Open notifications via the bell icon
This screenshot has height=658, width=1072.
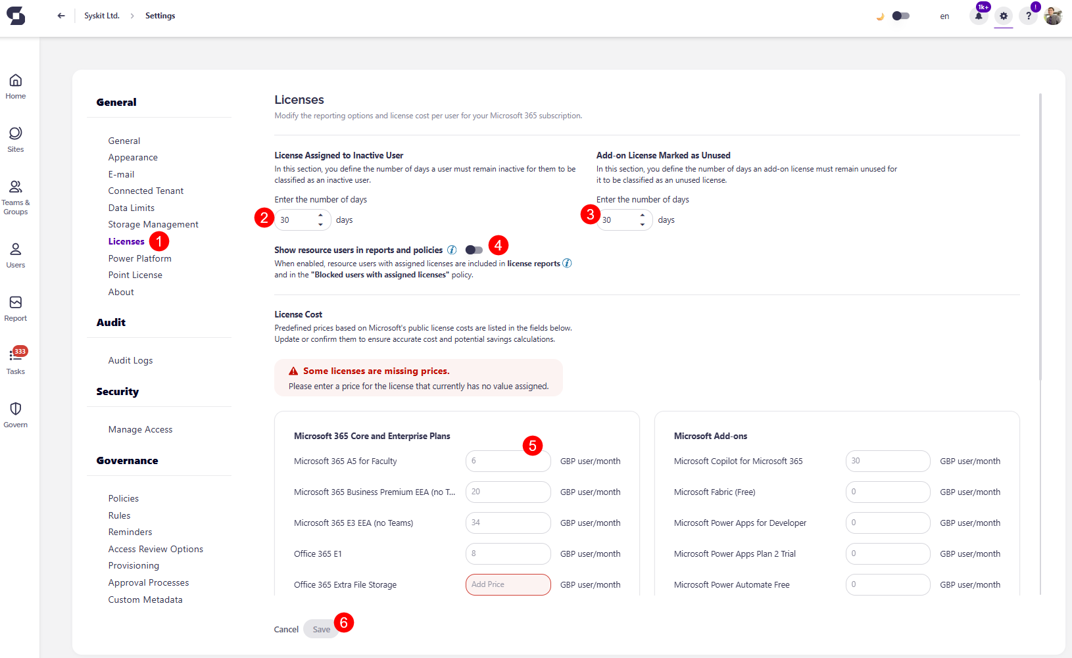978,15
